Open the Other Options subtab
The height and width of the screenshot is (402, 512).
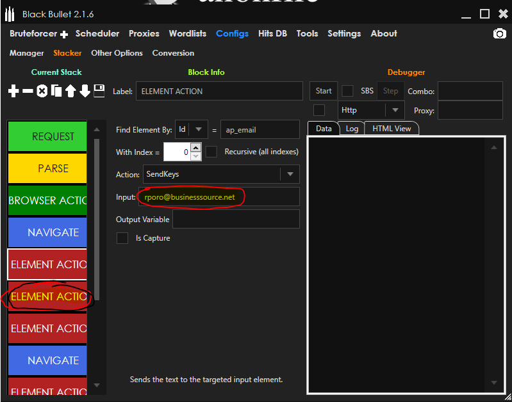pyautogui.click(x=117, y=53)
